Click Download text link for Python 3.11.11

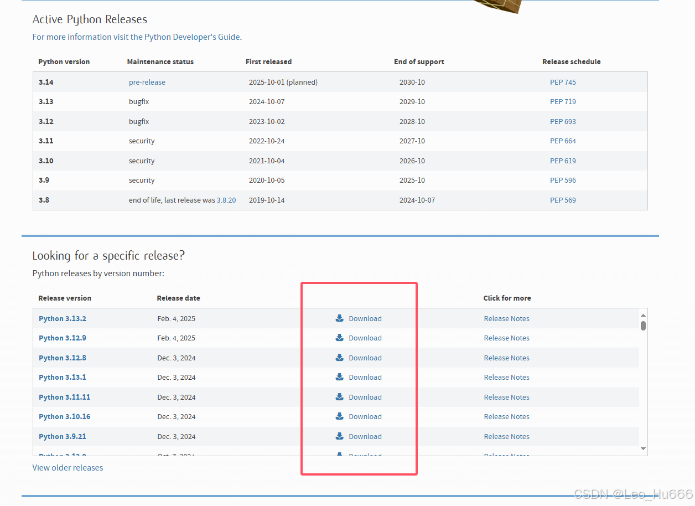click(365, 397)
